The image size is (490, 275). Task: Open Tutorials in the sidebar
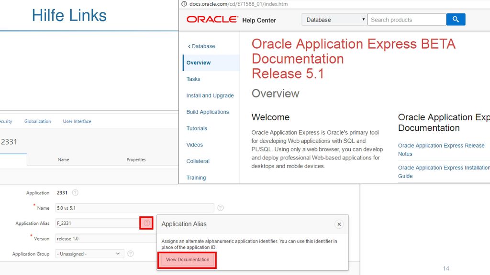click(197, 128)
